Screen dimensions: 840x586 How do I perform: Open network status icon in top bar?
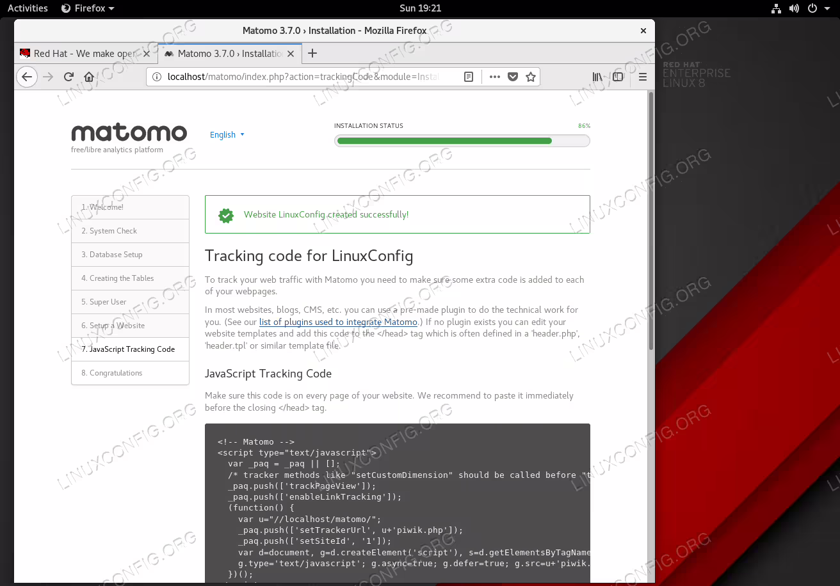click(776, 8)
